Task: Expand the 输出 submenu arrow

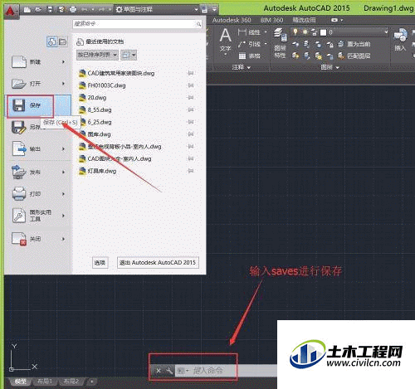Action: tap(64, 149)
